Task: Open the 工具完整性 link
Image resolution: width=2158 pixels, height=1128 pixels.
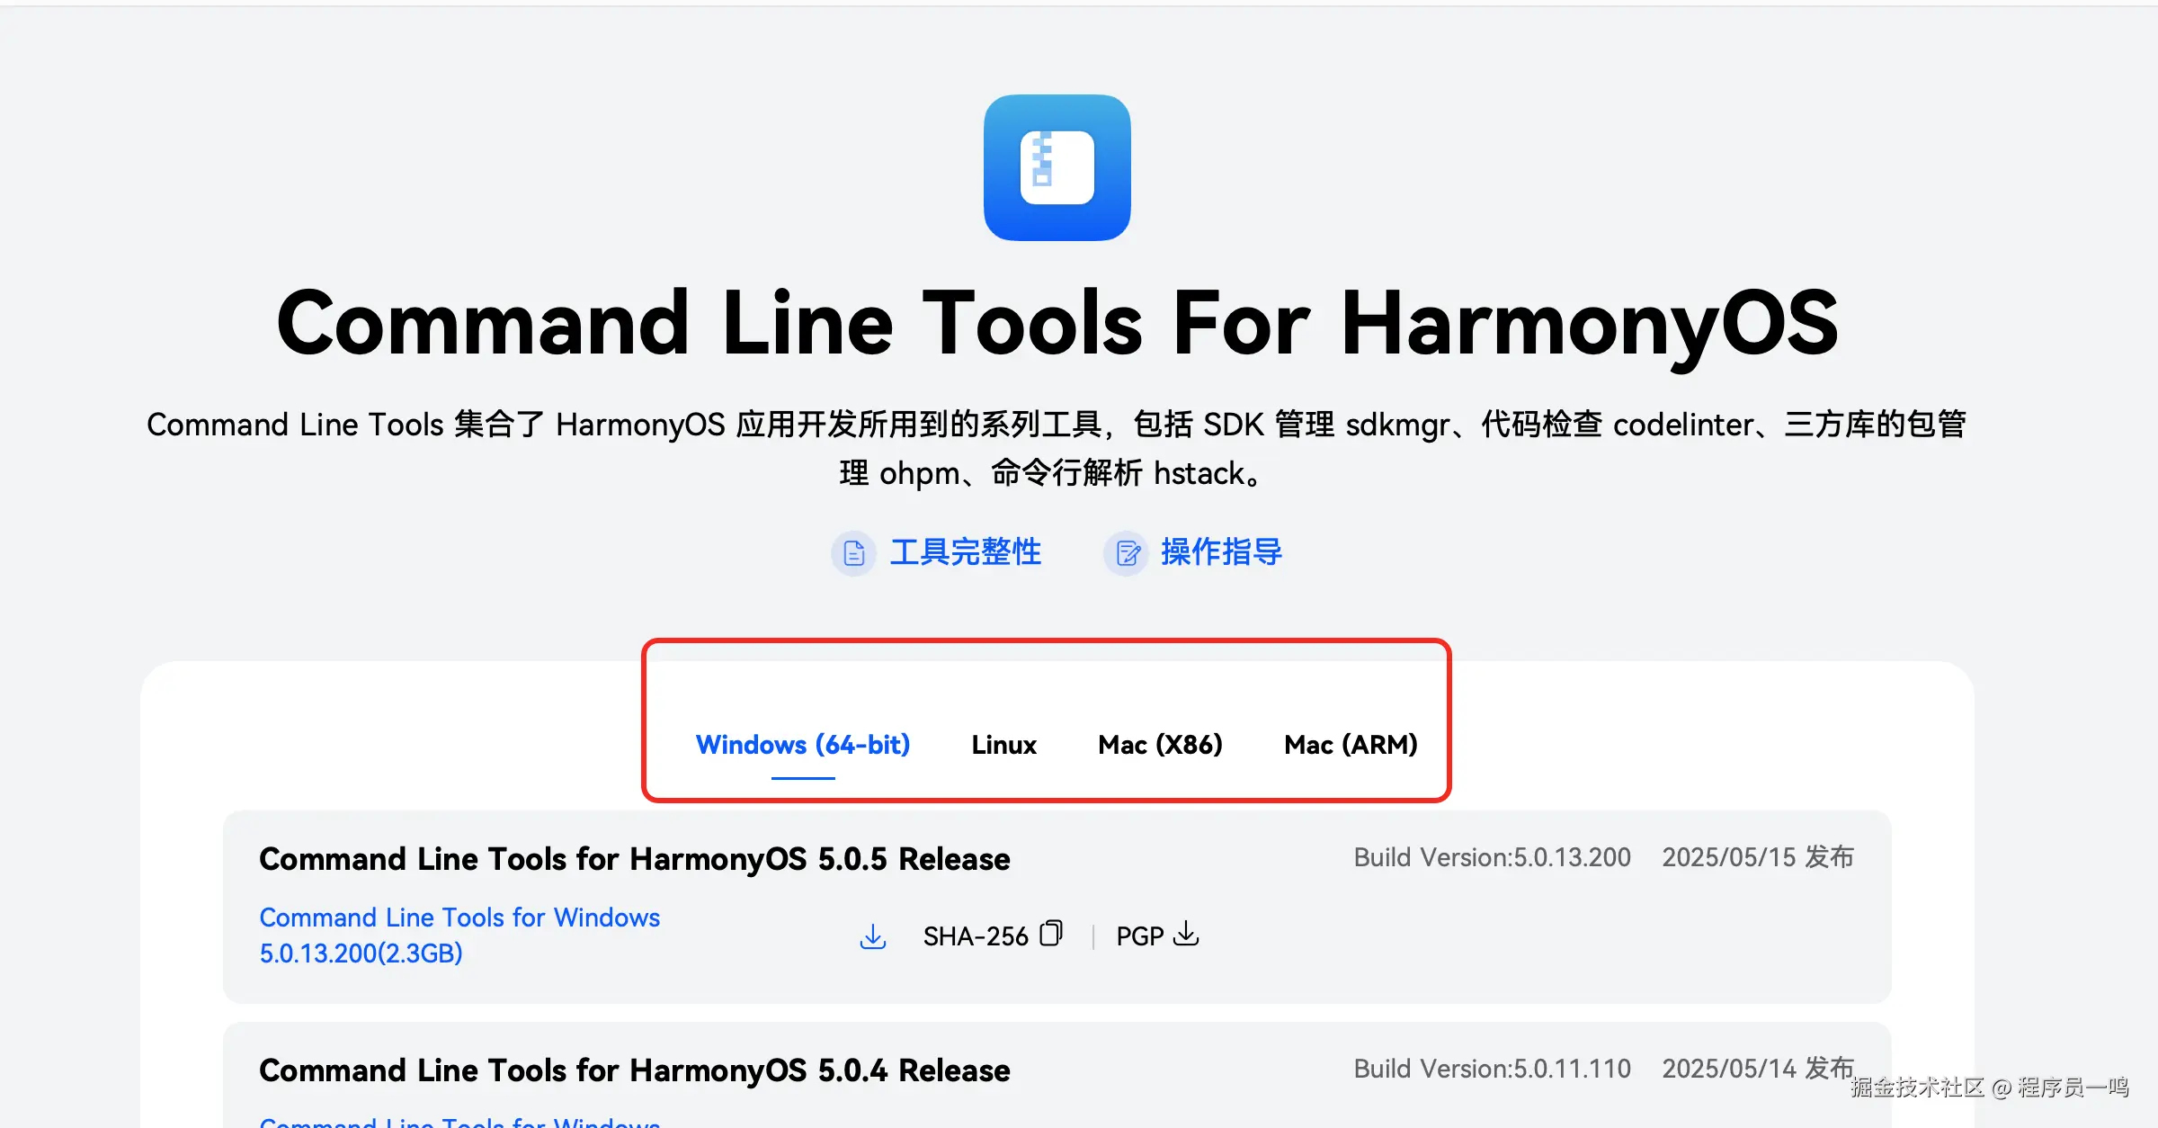Action: tap(966, 552)
